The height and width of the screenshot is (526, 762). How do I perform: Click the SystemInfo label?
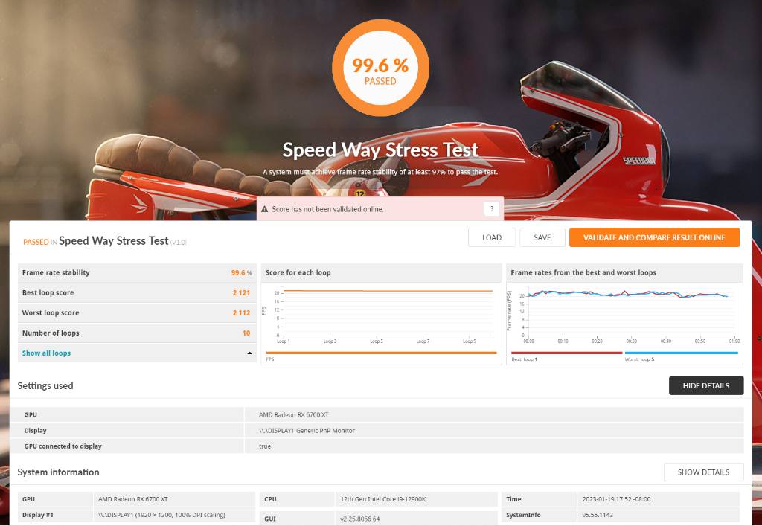click(523, 515)
